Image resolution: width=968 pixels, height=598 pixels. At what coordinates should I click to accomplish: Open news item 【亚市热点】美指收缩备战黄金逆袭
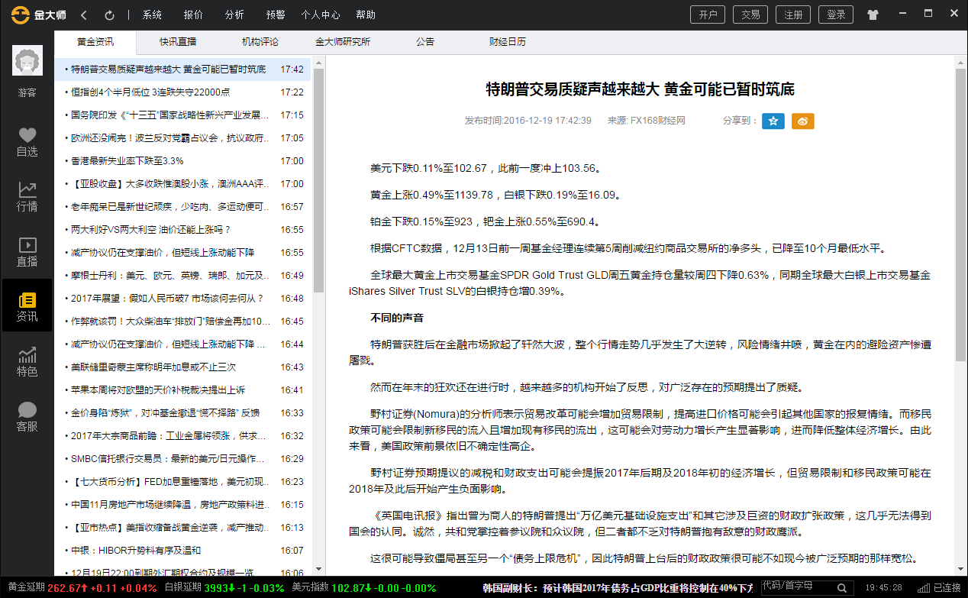[x=182, y=528]
